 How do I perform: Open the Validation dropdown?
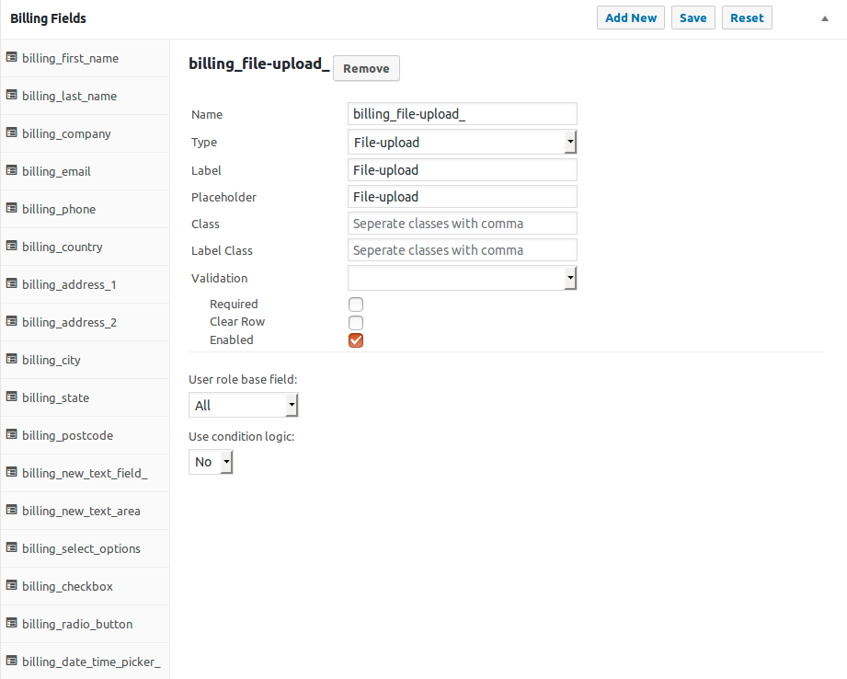(463, 278)
